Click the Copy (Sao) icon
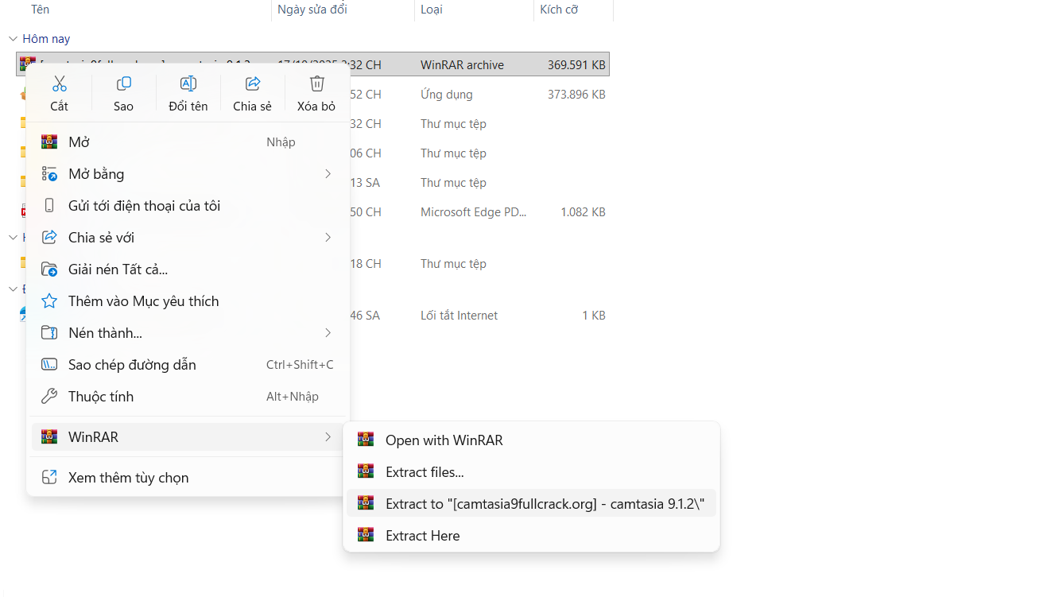The height and width of the screenshot is (597, 1047). coord(123,84)
